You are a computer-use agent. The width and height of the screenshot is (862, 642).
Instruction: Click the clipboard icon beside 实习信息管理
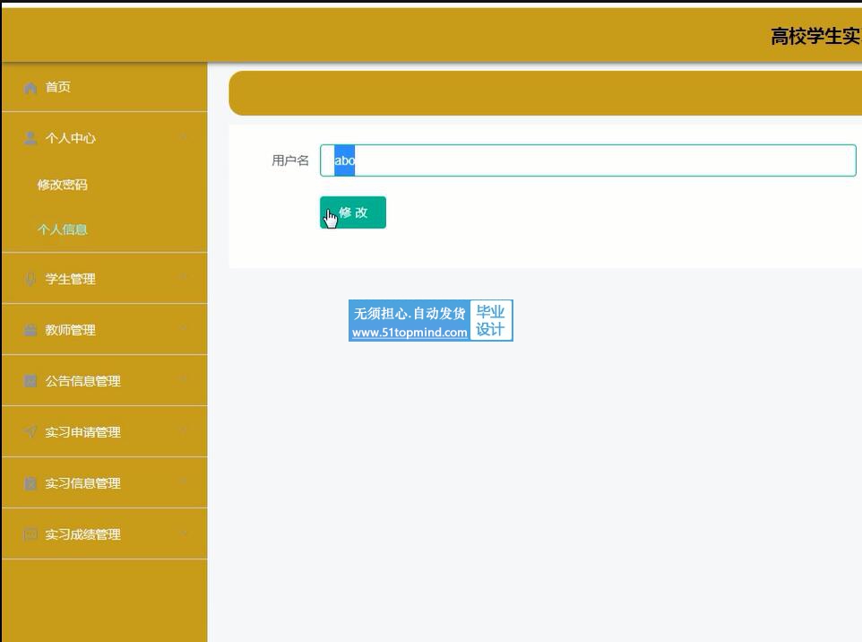click(x=30, y=483)
